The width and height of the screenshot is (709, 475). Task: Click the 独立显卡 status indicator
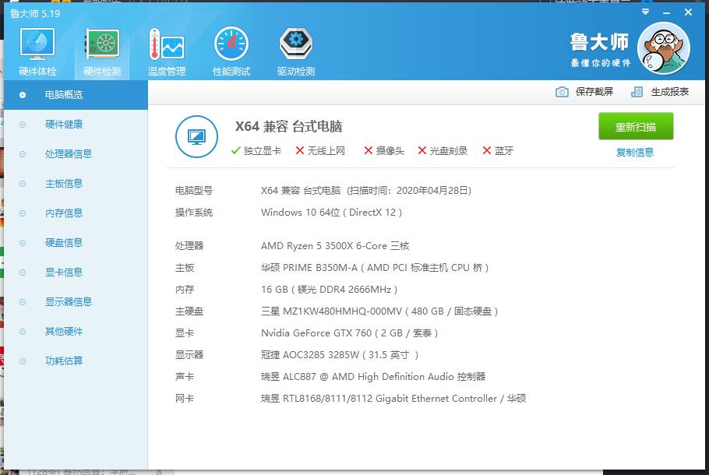(256, 150)
